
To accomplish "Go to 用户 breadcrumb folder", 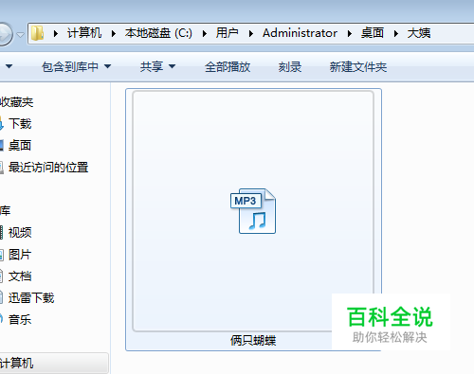I will point(227,33).
